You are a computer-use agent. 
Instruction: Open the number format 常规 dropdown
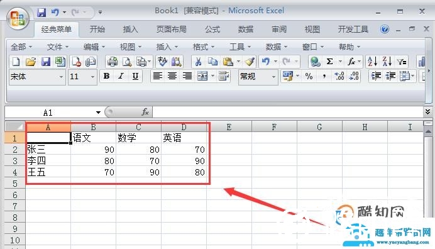point(273,77)
